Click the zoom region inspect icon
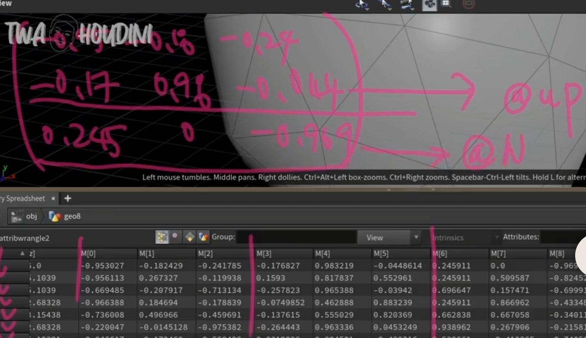Screen dimensions: 586x338 (x=446, y=4)
